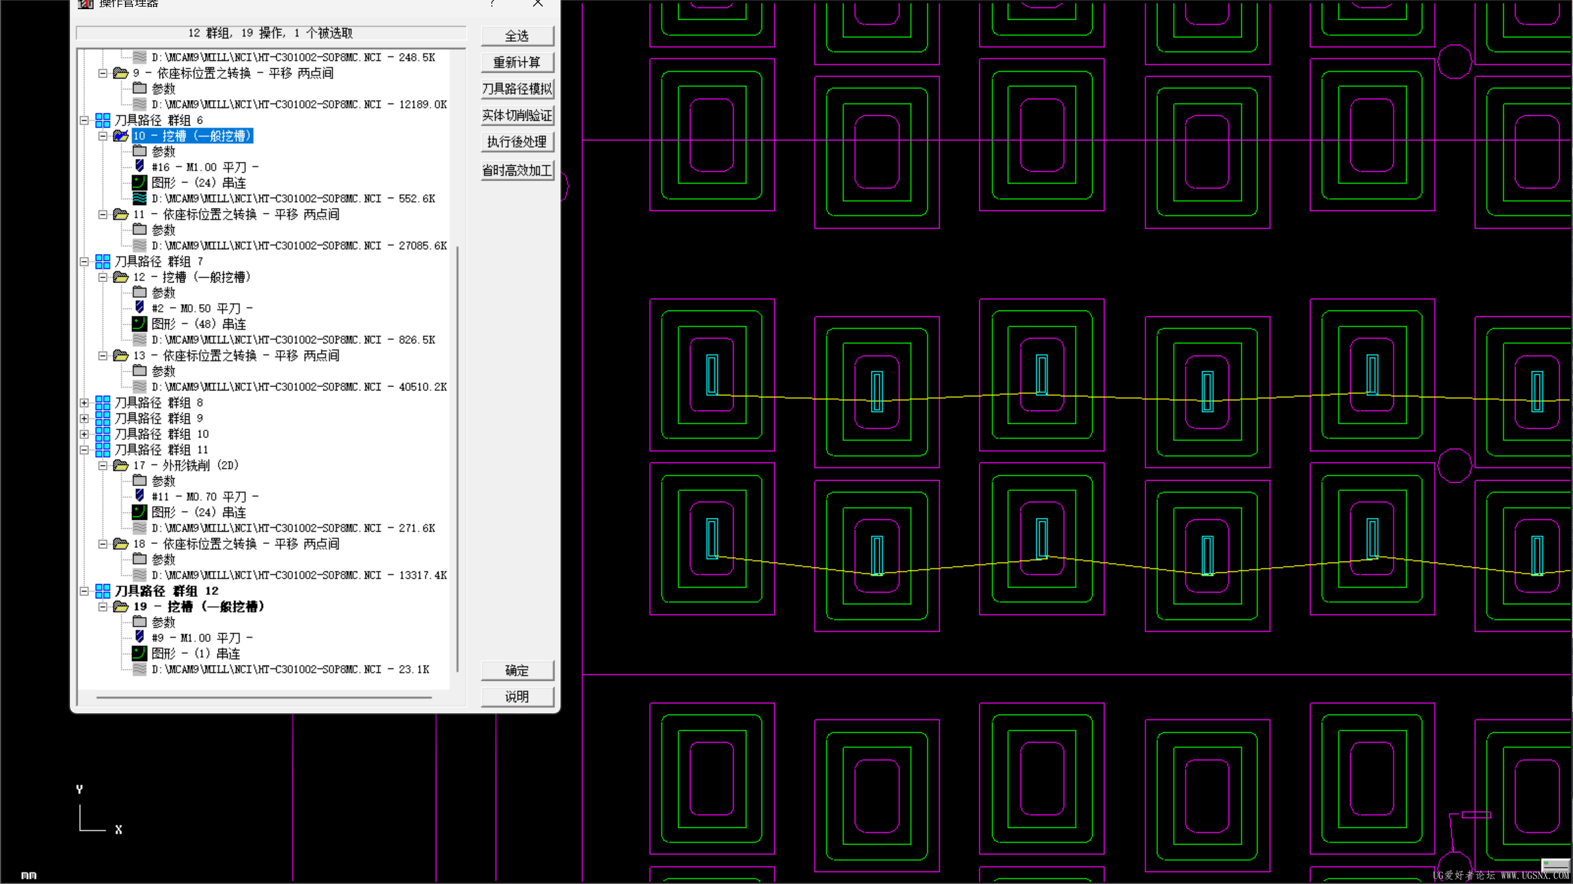Click the parameters folder icon under operation 12
1573x884 pixels.
click(139, 292)
